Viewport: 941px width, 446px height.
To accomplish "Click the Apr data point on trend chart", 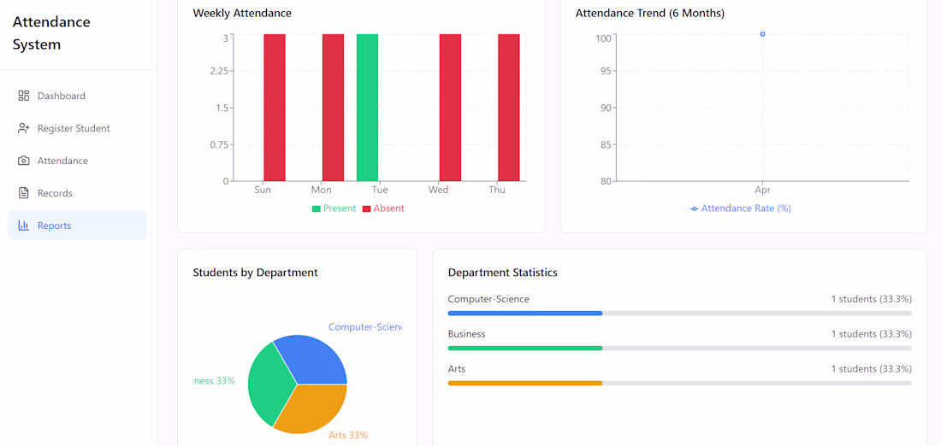I will [763, 34].
